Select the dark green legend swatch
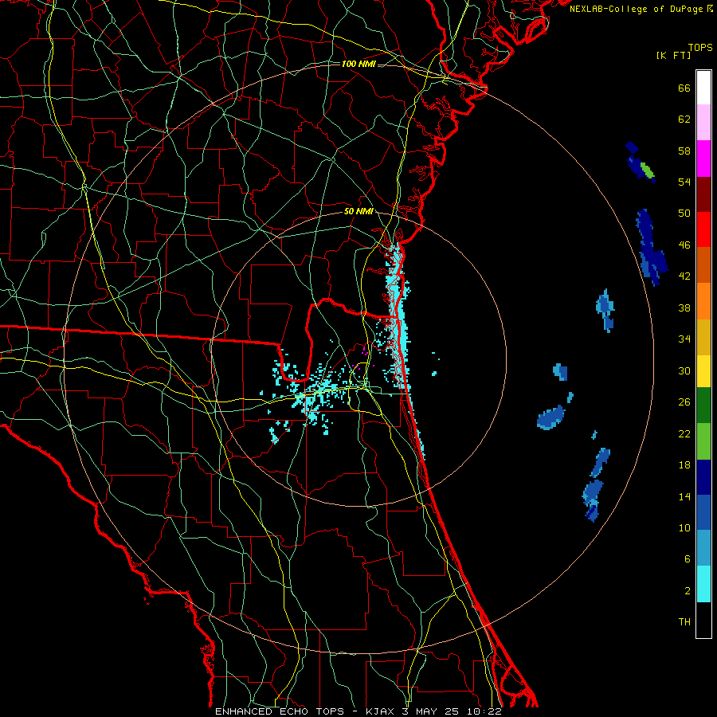This screenshot has width=717, height=717. click(703, 406)
